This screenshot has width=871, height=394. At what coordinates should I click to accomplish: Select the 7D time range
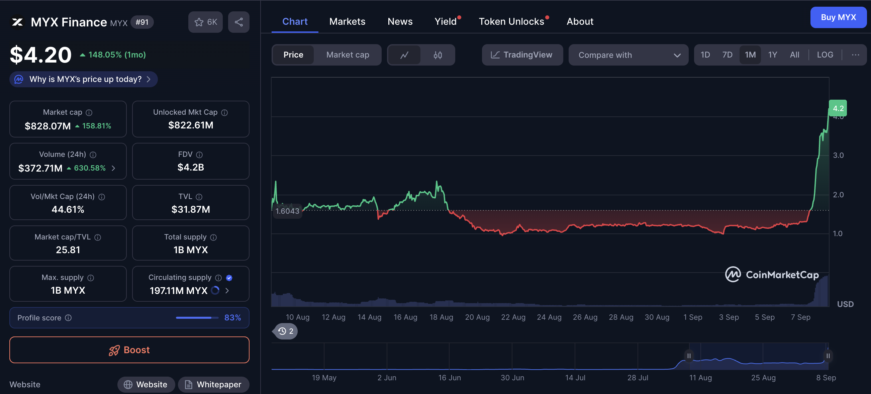[727, 55]
